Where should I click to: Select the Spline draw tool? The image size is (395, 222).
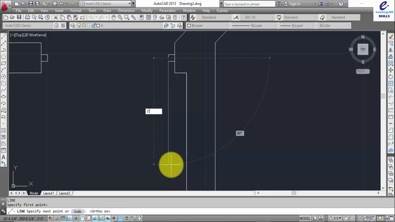coord(4,90)
